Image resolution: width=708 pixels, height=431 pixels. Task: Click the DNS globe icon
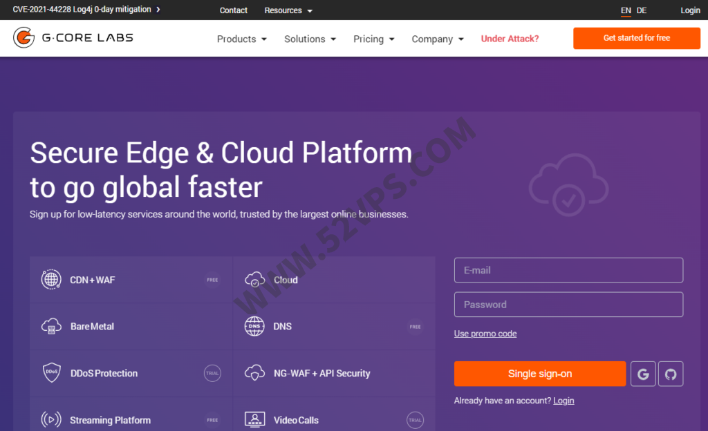click(254, 326)
